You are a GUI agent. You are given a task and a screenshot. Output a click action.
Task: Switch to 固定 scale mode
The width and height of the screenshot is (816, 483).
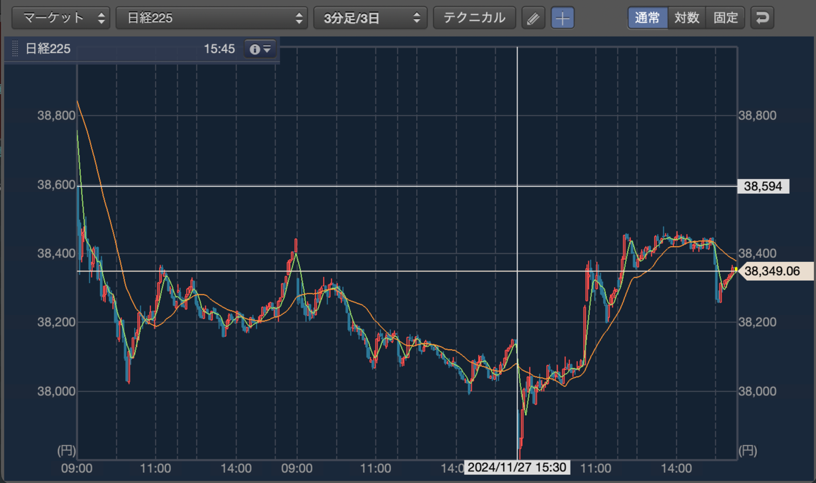(726, 18)
